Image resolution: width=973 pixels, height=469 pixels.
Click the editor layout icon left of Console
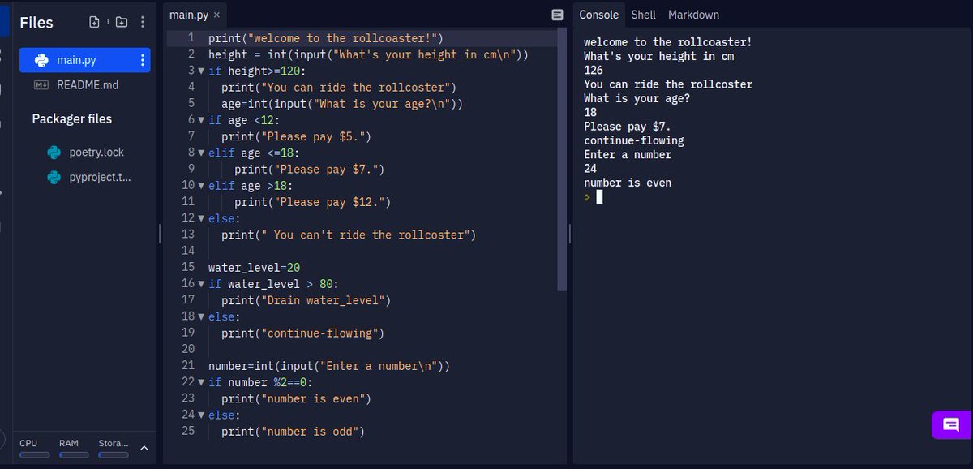coord(557,15)
